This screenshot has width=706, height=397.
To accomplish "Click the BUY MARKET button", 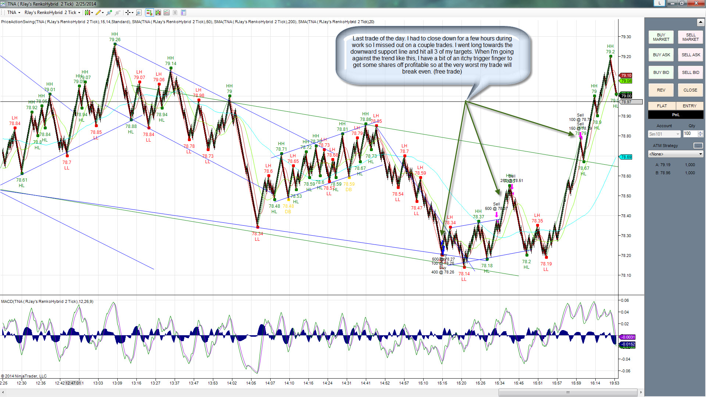I will 661,37.
